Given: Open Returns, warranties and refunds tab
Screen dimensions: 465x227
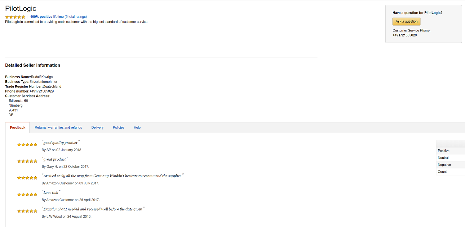Looking at the screenshot, I should coord(58,127).
